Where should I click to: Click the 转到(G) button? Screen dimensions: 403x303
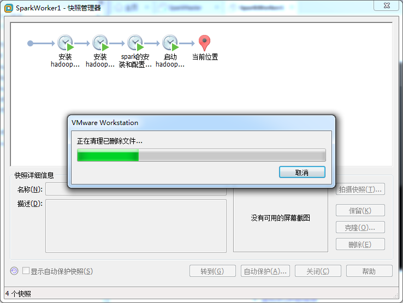click(x=212, y=271)
